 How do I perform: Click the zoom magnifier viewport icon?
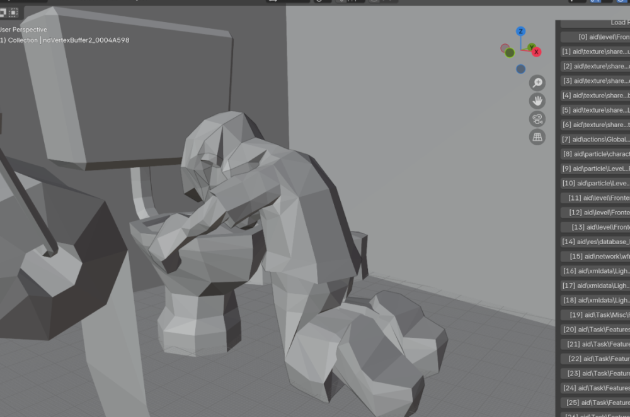pyautogui.click(x=537, y=82)
